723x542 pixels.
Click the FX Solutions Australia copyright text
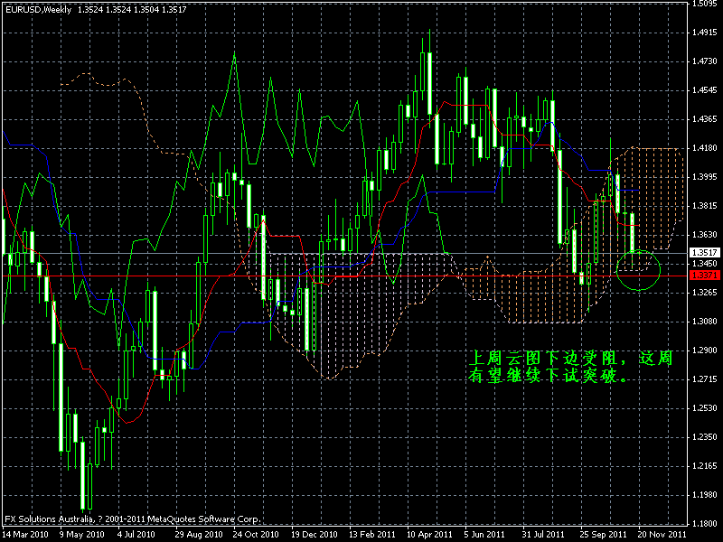coord(133,519)
